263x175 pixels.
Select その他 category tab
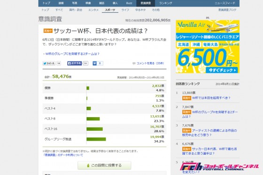[155, 10]
